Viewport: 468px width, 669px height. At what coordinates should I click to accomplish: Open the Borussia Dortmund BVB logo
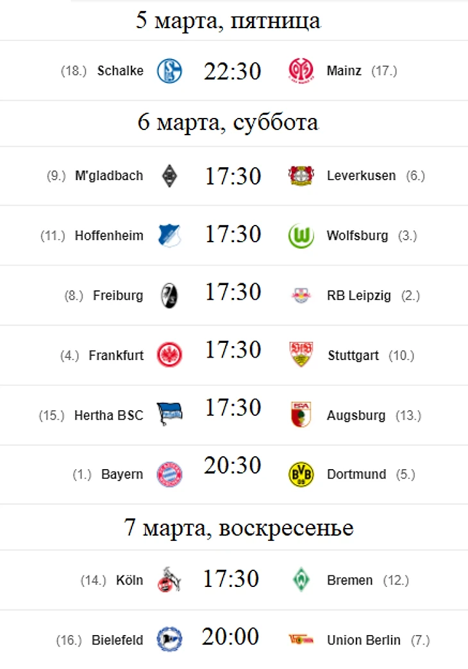coord(301,474)
